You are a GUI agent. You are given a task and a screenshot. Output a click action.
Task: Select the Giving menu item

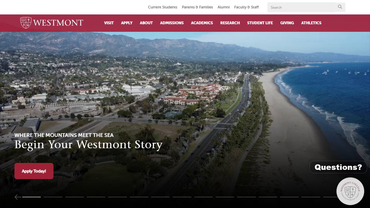pos(287,23)
